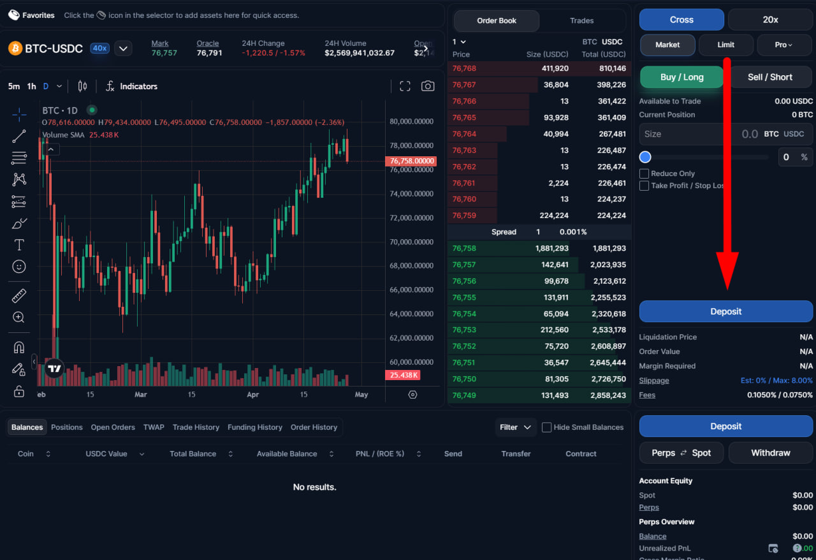816x560 pixels.
Task: Select the trend line drawing tool
Action: point(19,136)
